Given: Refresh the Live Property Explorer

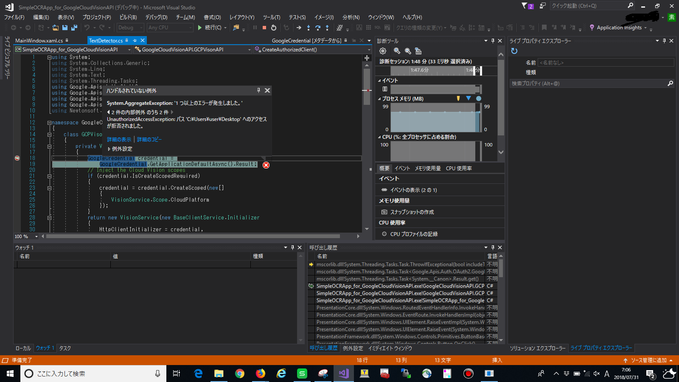Looking at the screenshot, I should coord(514,51).
